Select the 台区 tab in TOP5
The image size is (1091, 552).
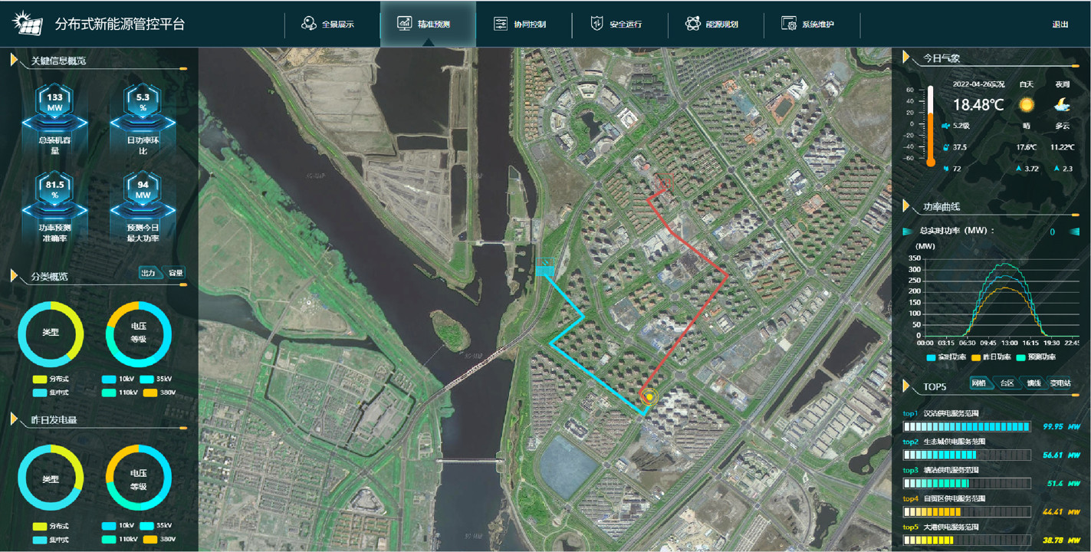pos(1007,383)
